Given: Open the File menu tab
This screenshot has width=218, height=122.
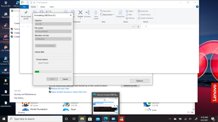Looking at the screenshot, I should pyautogui.click(x=24, y=7).
